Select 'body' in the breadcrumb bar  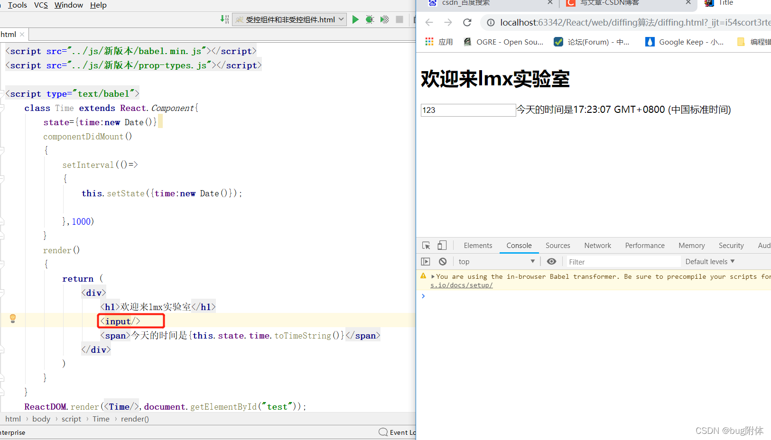41,419
